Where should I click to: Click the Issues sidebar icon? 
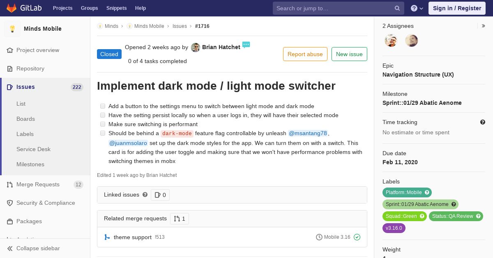click(x=10, y=87)
